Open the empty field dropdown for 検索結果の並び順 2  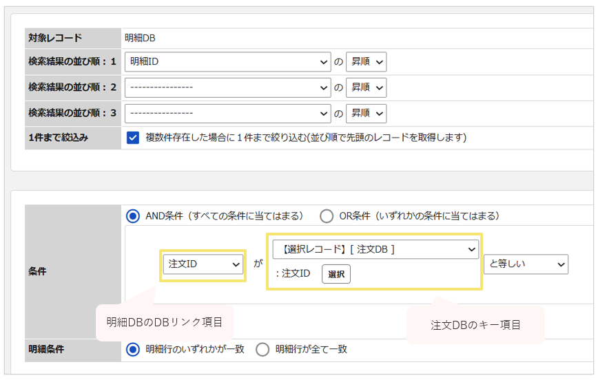[x=227, y=87]
